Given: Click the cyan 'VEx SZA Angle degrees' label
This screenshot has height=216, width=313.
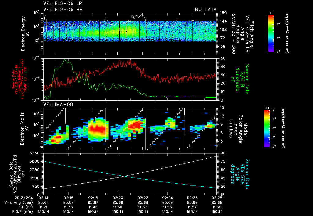Looking at the screenshot, I should point(238,174).
